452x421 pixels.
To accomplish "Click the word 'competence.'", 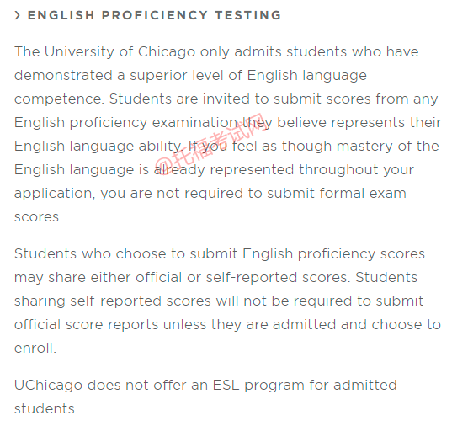I will point(59,99).
